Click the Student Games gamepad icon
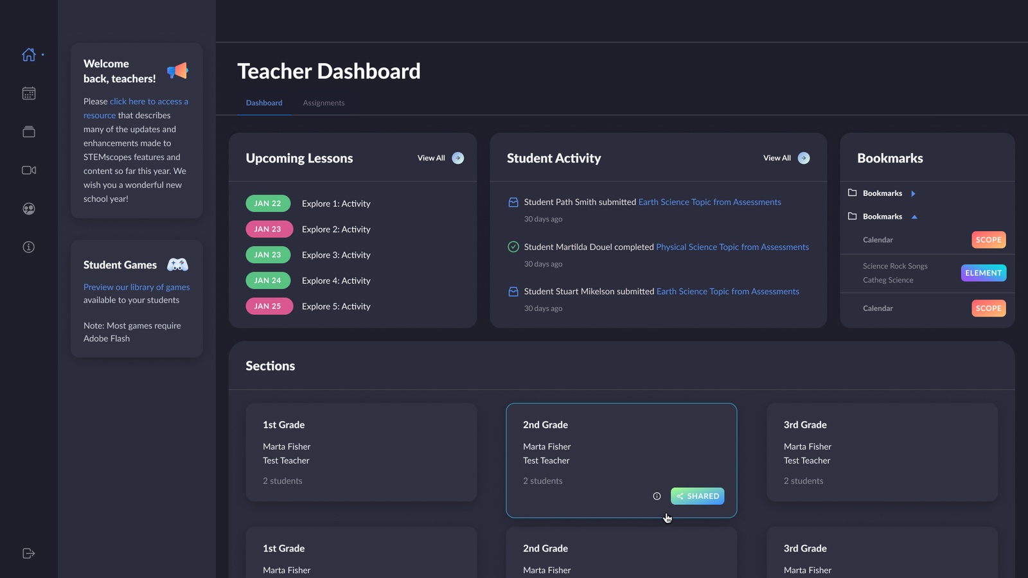Viewport: 1028px width, 578px height. tap(177, 265)
